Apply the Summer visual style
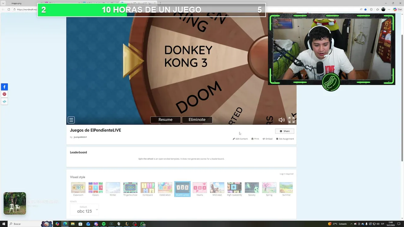The image size is (404, 227). pyautogui.click(x=286, y=189)
